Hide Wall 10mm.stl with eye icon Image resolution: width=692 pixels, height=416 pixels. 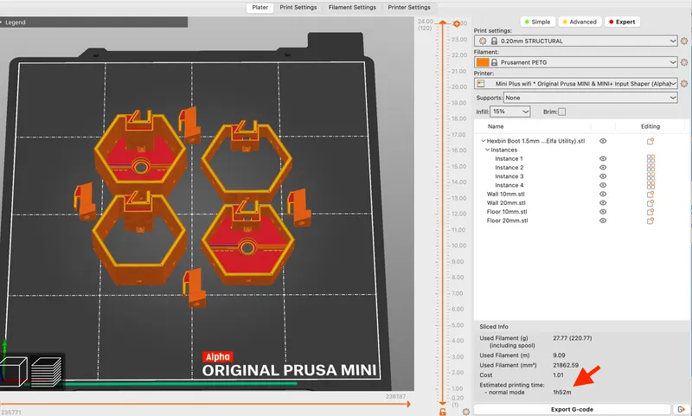[603, 194]
